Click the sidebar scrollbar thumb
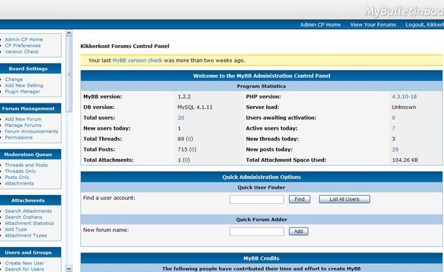Viewport: 444px width, 272px height. point(69,74)
